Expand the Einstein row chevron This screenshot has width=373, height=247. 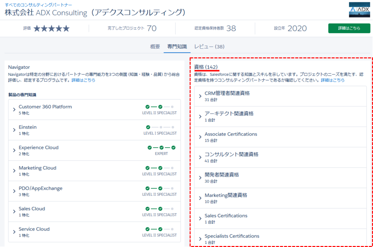(14, 130)
